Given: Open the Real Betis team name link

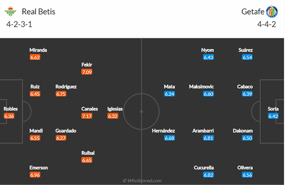Looking at the screenshot, I should tap(39, 12).
